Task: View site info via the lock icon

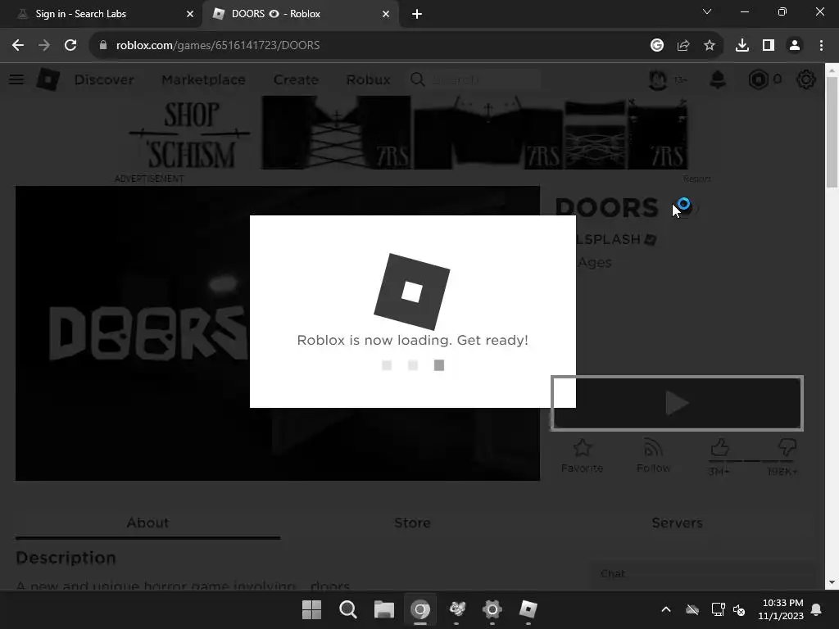Action: pyautogui.click(x=103, y=46)
